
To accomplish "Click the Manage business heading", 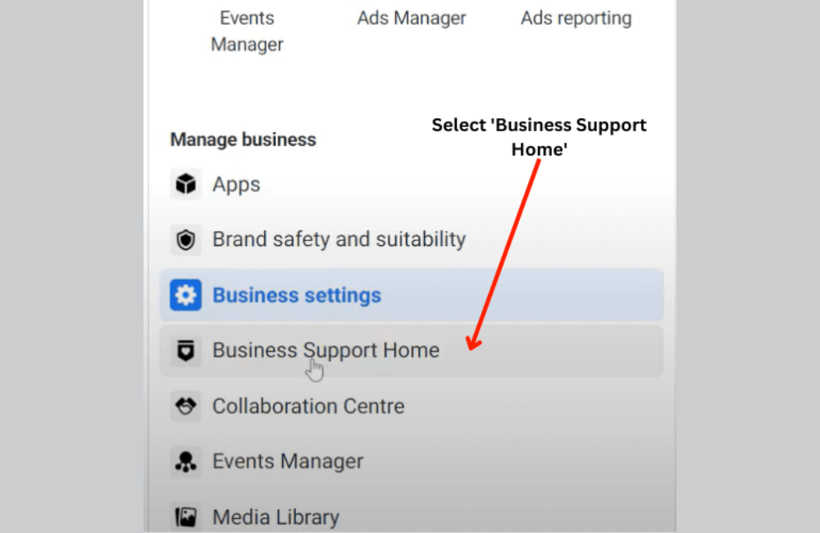I will tap(242, 139).
